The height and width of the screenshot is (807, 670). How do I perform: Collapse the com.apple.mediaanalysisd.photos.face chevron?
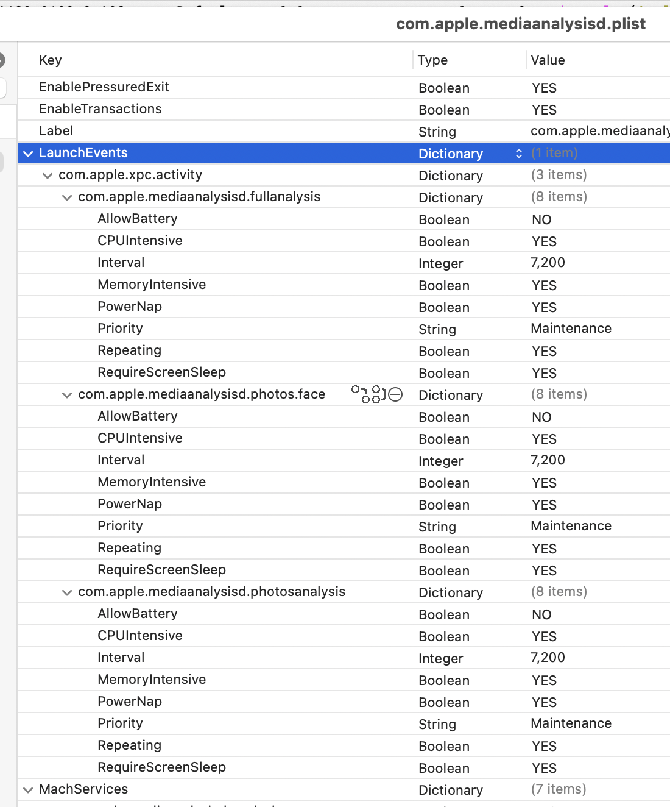coord(67,395)
